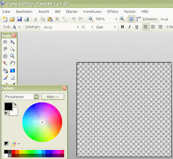Zoom in with plus magnifier icon
The height and width of the screenshot is (159, 173).
[122, 19]
